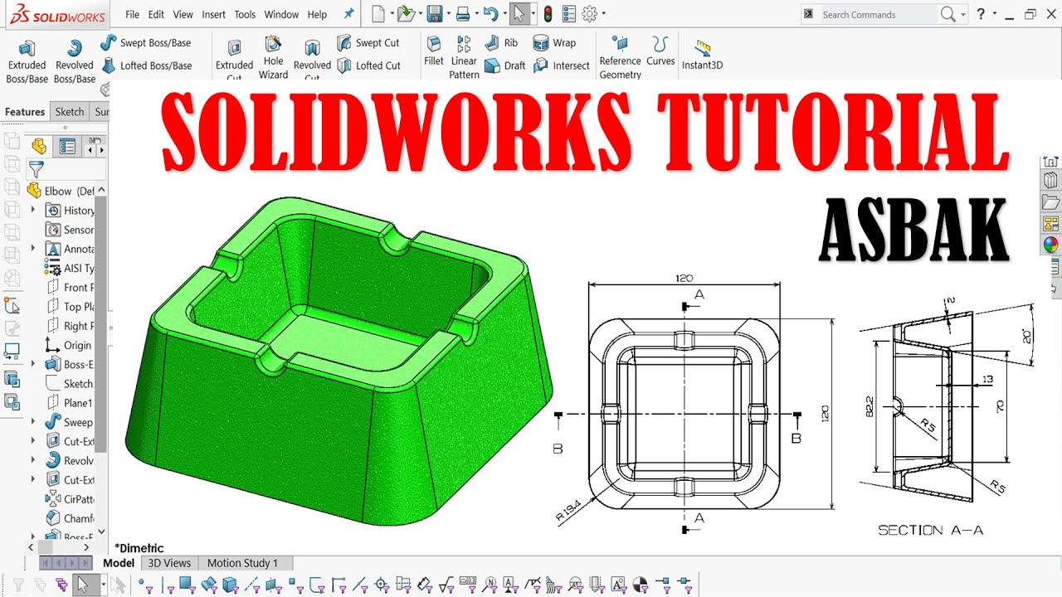Expand the Annotations node in feature tree
The image size is (1062, 597).
tap(33, 249)
